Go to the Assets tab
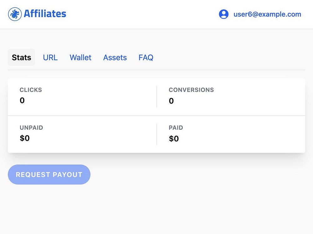Screen dimensions: 313x234 115,57
